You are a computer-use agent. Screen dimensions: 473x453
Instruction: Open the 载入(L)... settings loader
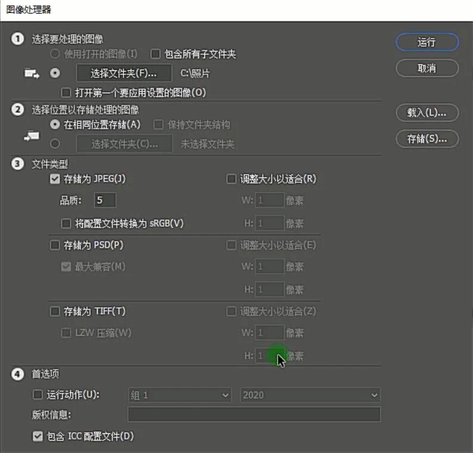427,113
